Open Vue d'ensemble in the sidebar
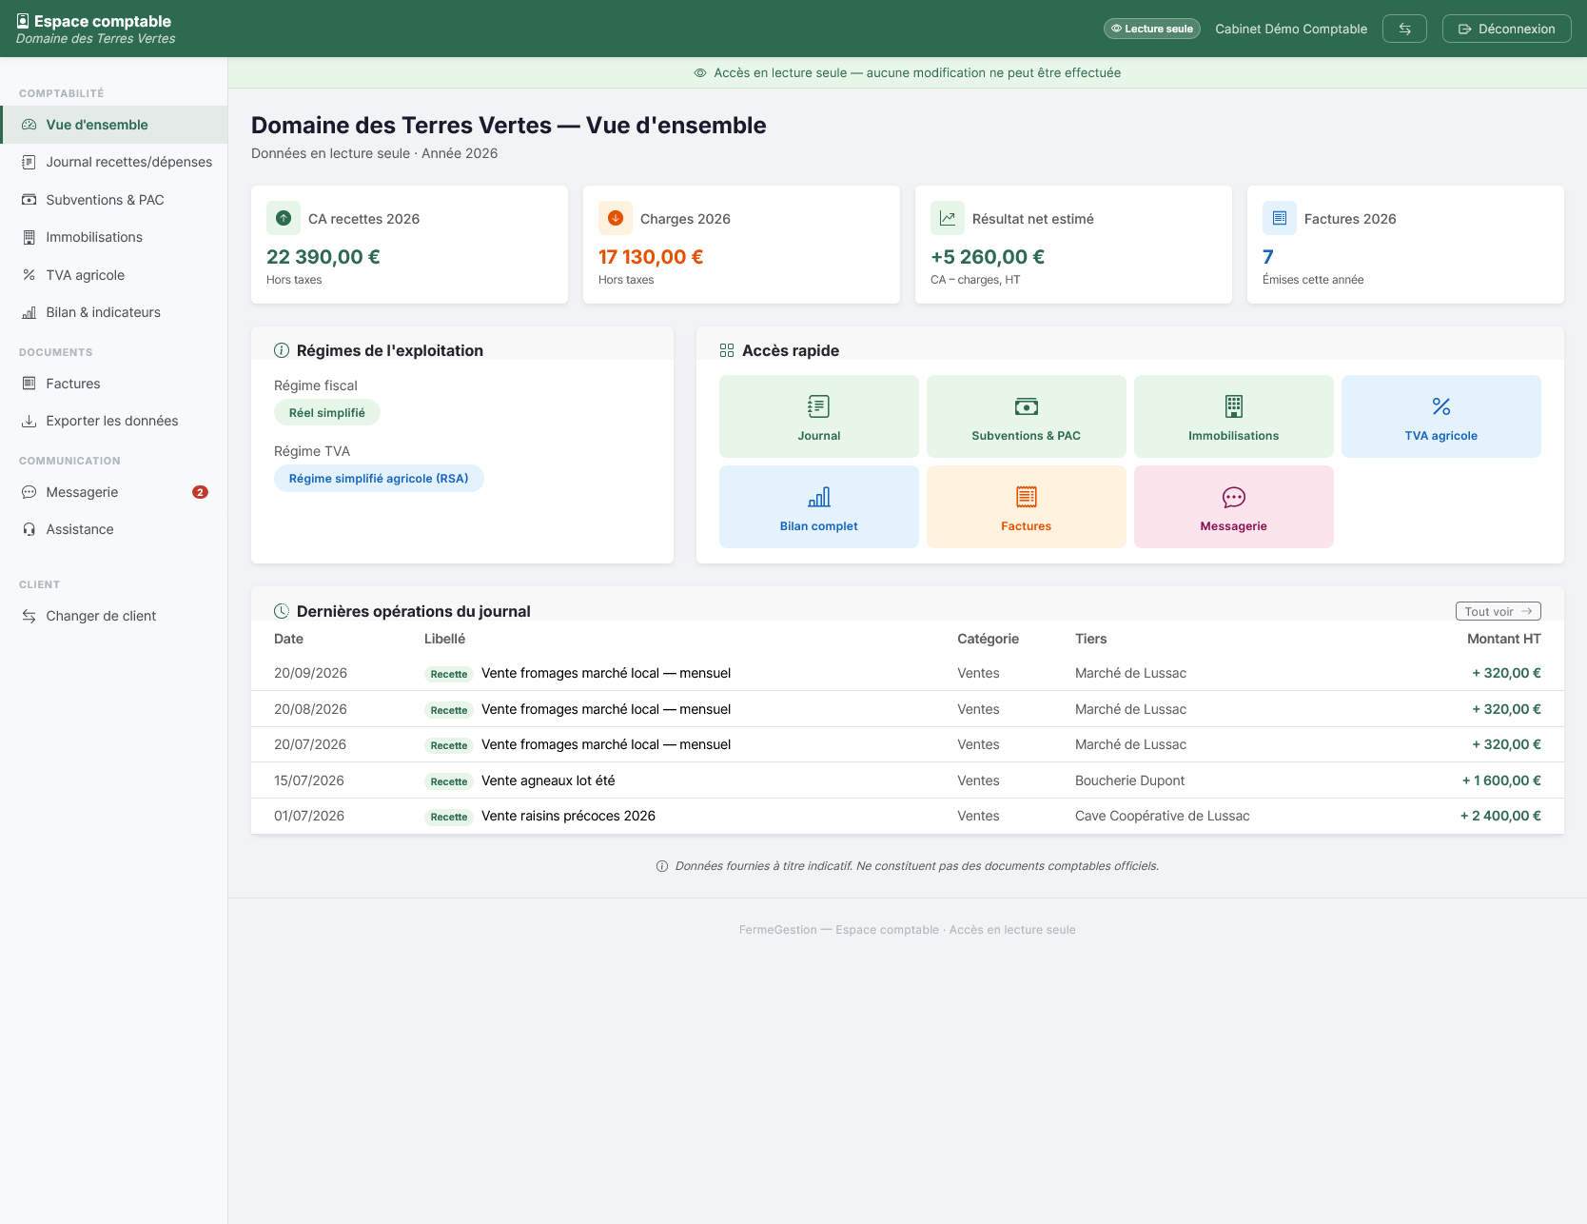 click(x=114, y=125)
